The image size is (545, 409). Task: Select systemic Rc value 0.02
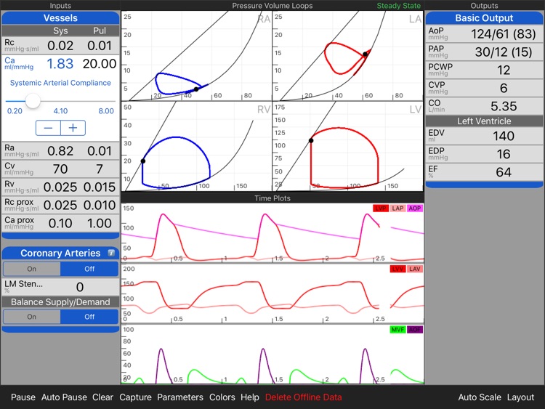coord(60,46)
